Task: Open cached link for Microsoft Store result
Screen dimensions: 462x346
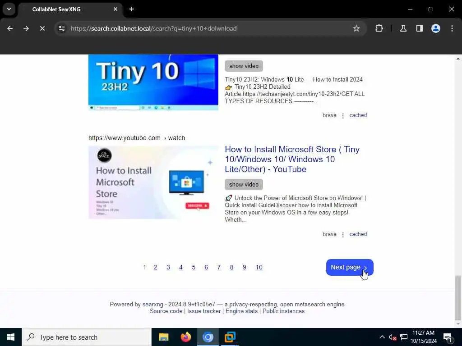Action: click(x=358, y=234)
